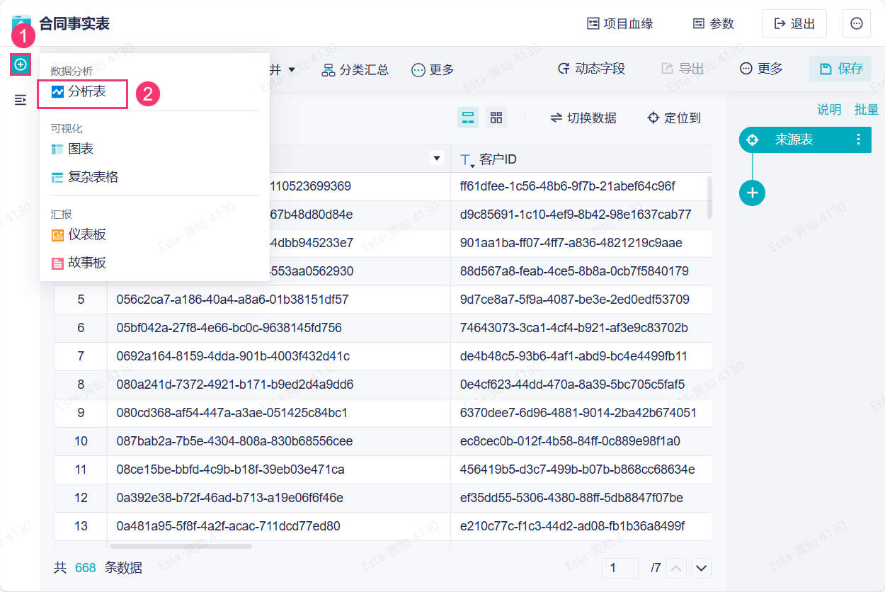
Task: Choose 分析表 from the menu
Action: [x=79, y=92]
